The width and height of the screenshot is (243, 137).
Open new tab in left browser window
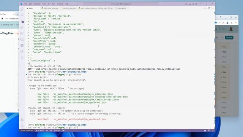click(x=17, y=14)
